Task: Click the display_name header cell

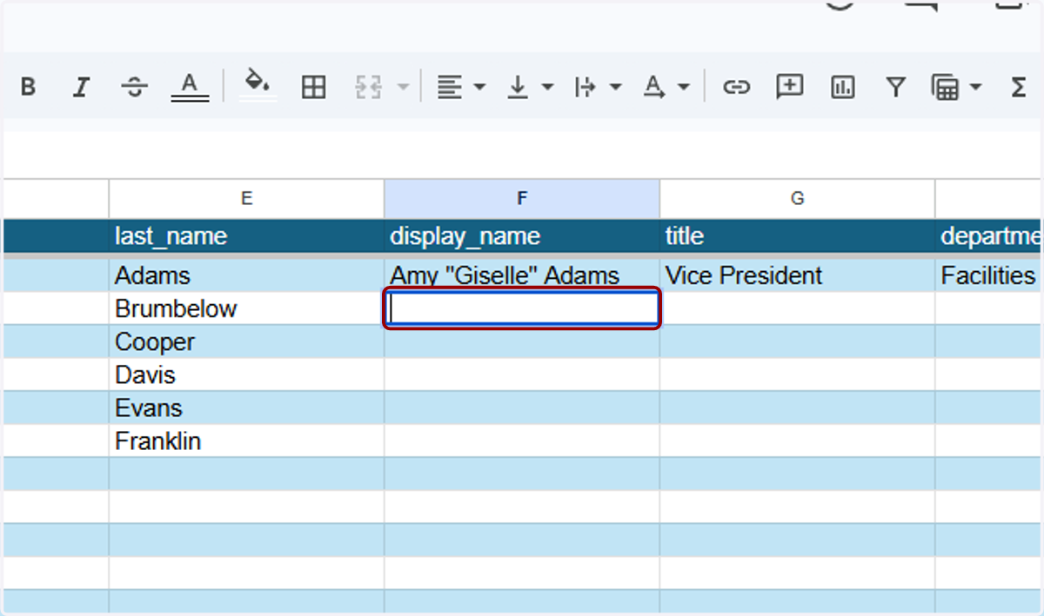Action: (x=522, y=236)
